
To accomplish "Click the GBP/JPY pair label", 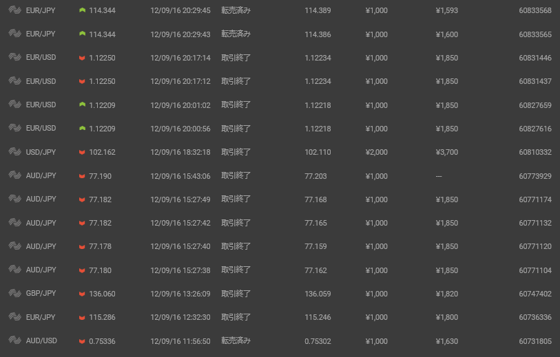I will click(41, 294).
